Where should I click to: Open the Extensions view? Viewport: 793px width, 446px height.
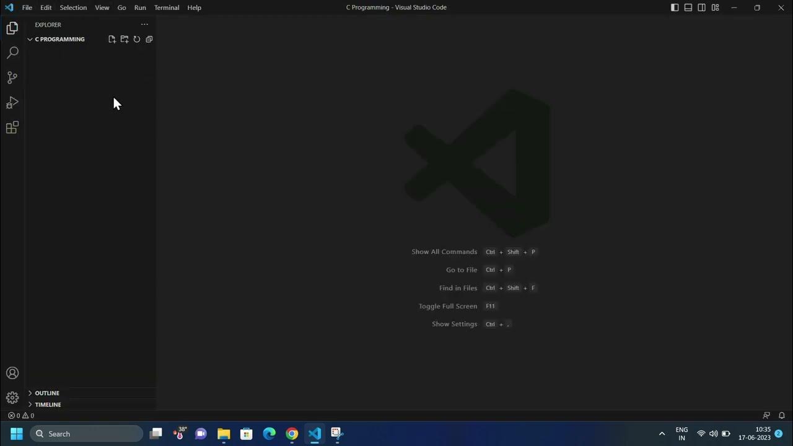pos(12,128)
